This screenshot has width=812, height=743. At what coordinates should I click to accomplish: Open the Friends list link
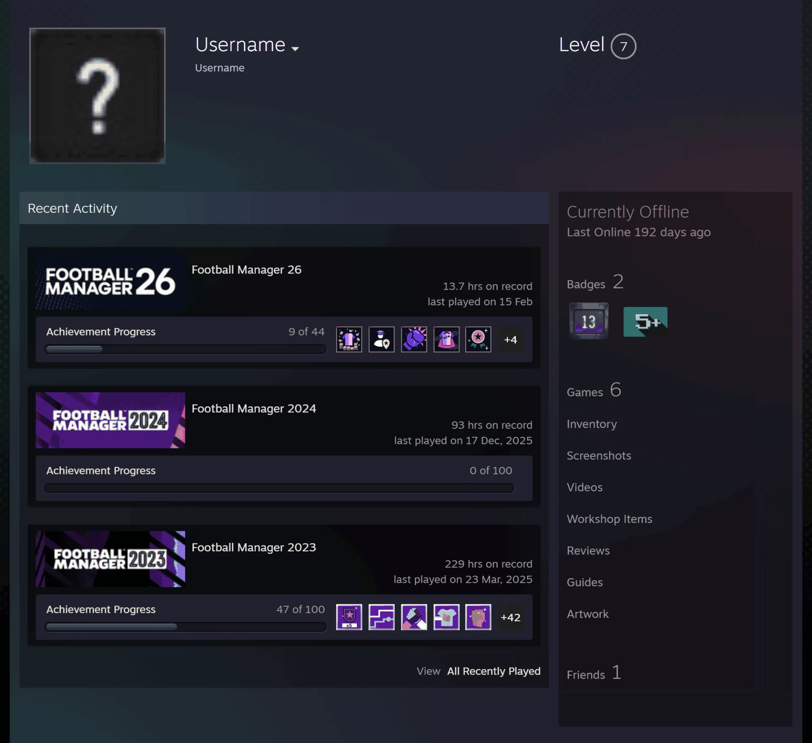[594, 673]
